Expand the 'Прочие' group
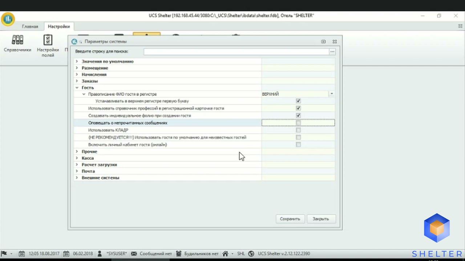This screenshot has height=261, width=465. pyautogui.click(x=77, y=151)
